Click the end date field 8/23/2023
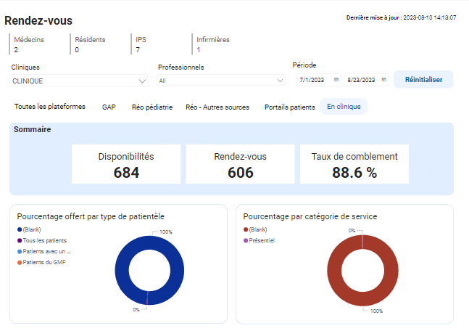This screenshot has height=331, width=469. 366,80
